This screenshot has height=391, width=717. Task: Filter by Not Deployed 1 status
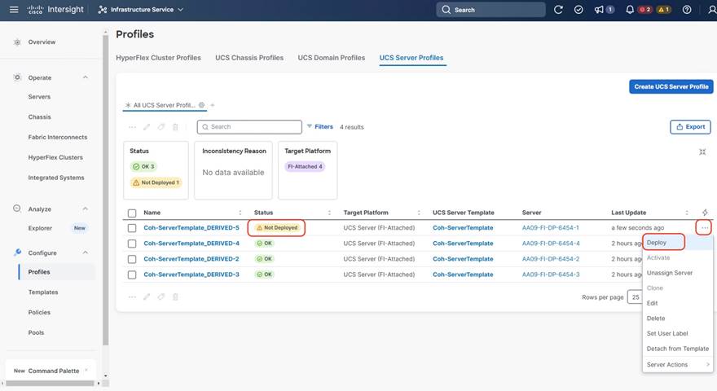coord(156,182)
